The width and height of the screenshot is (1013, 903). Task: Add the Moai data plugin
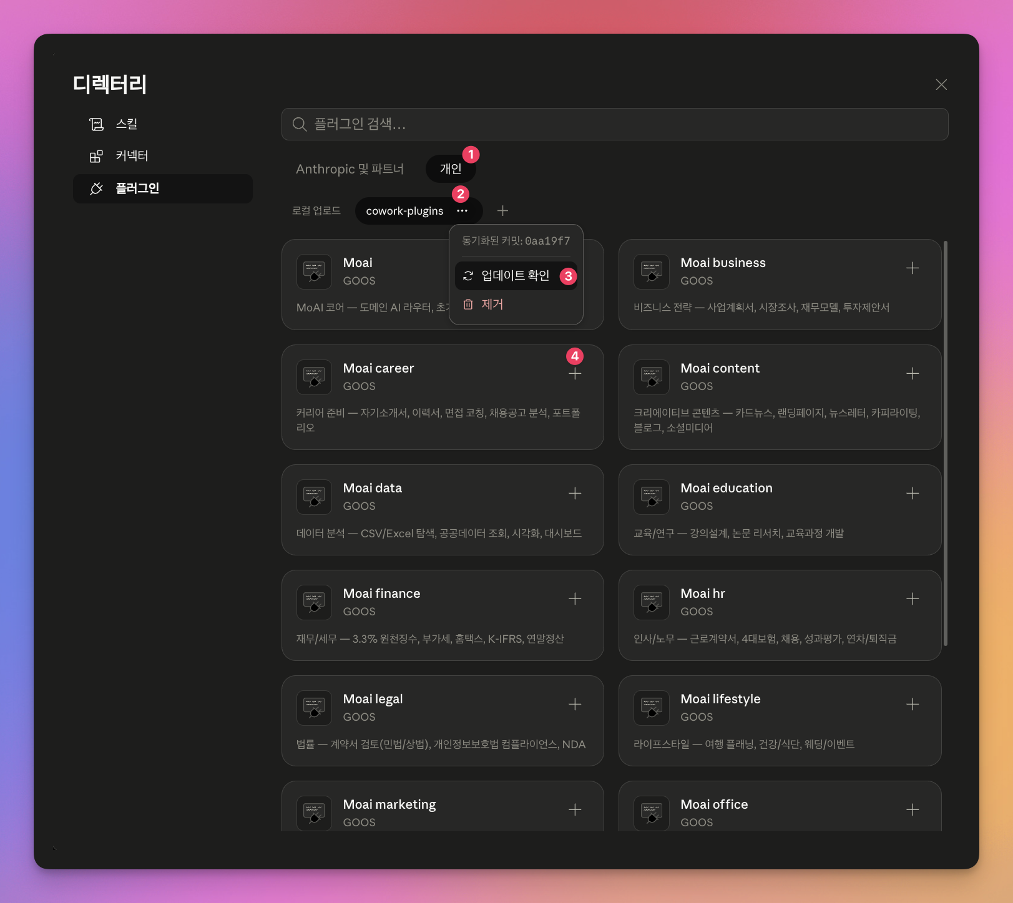[575, 494]
